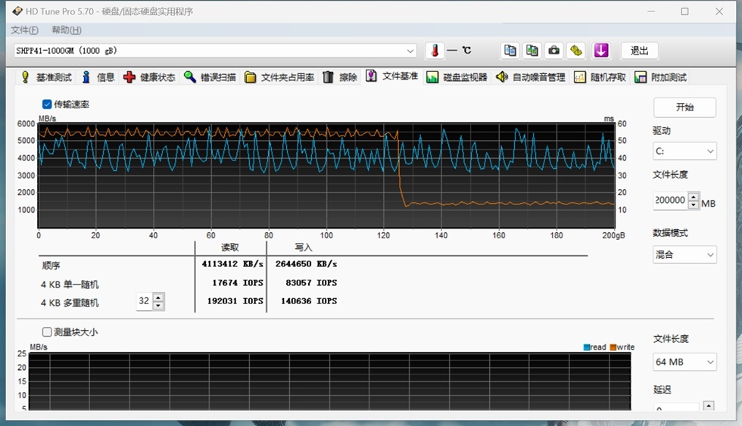This screenshot has width=742, height=426.
Task: Open the 驱动 drive letter C: dropdown
Action: click(684, 151)
